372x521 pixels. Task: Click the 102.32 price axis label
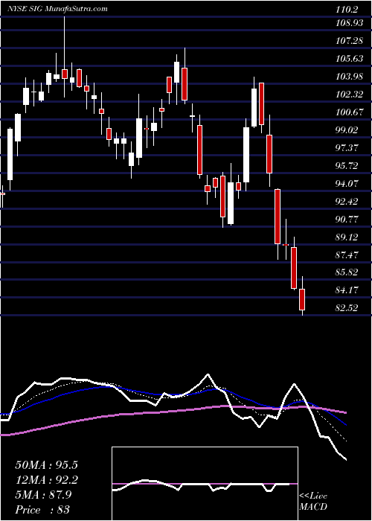tap(350, 95)
